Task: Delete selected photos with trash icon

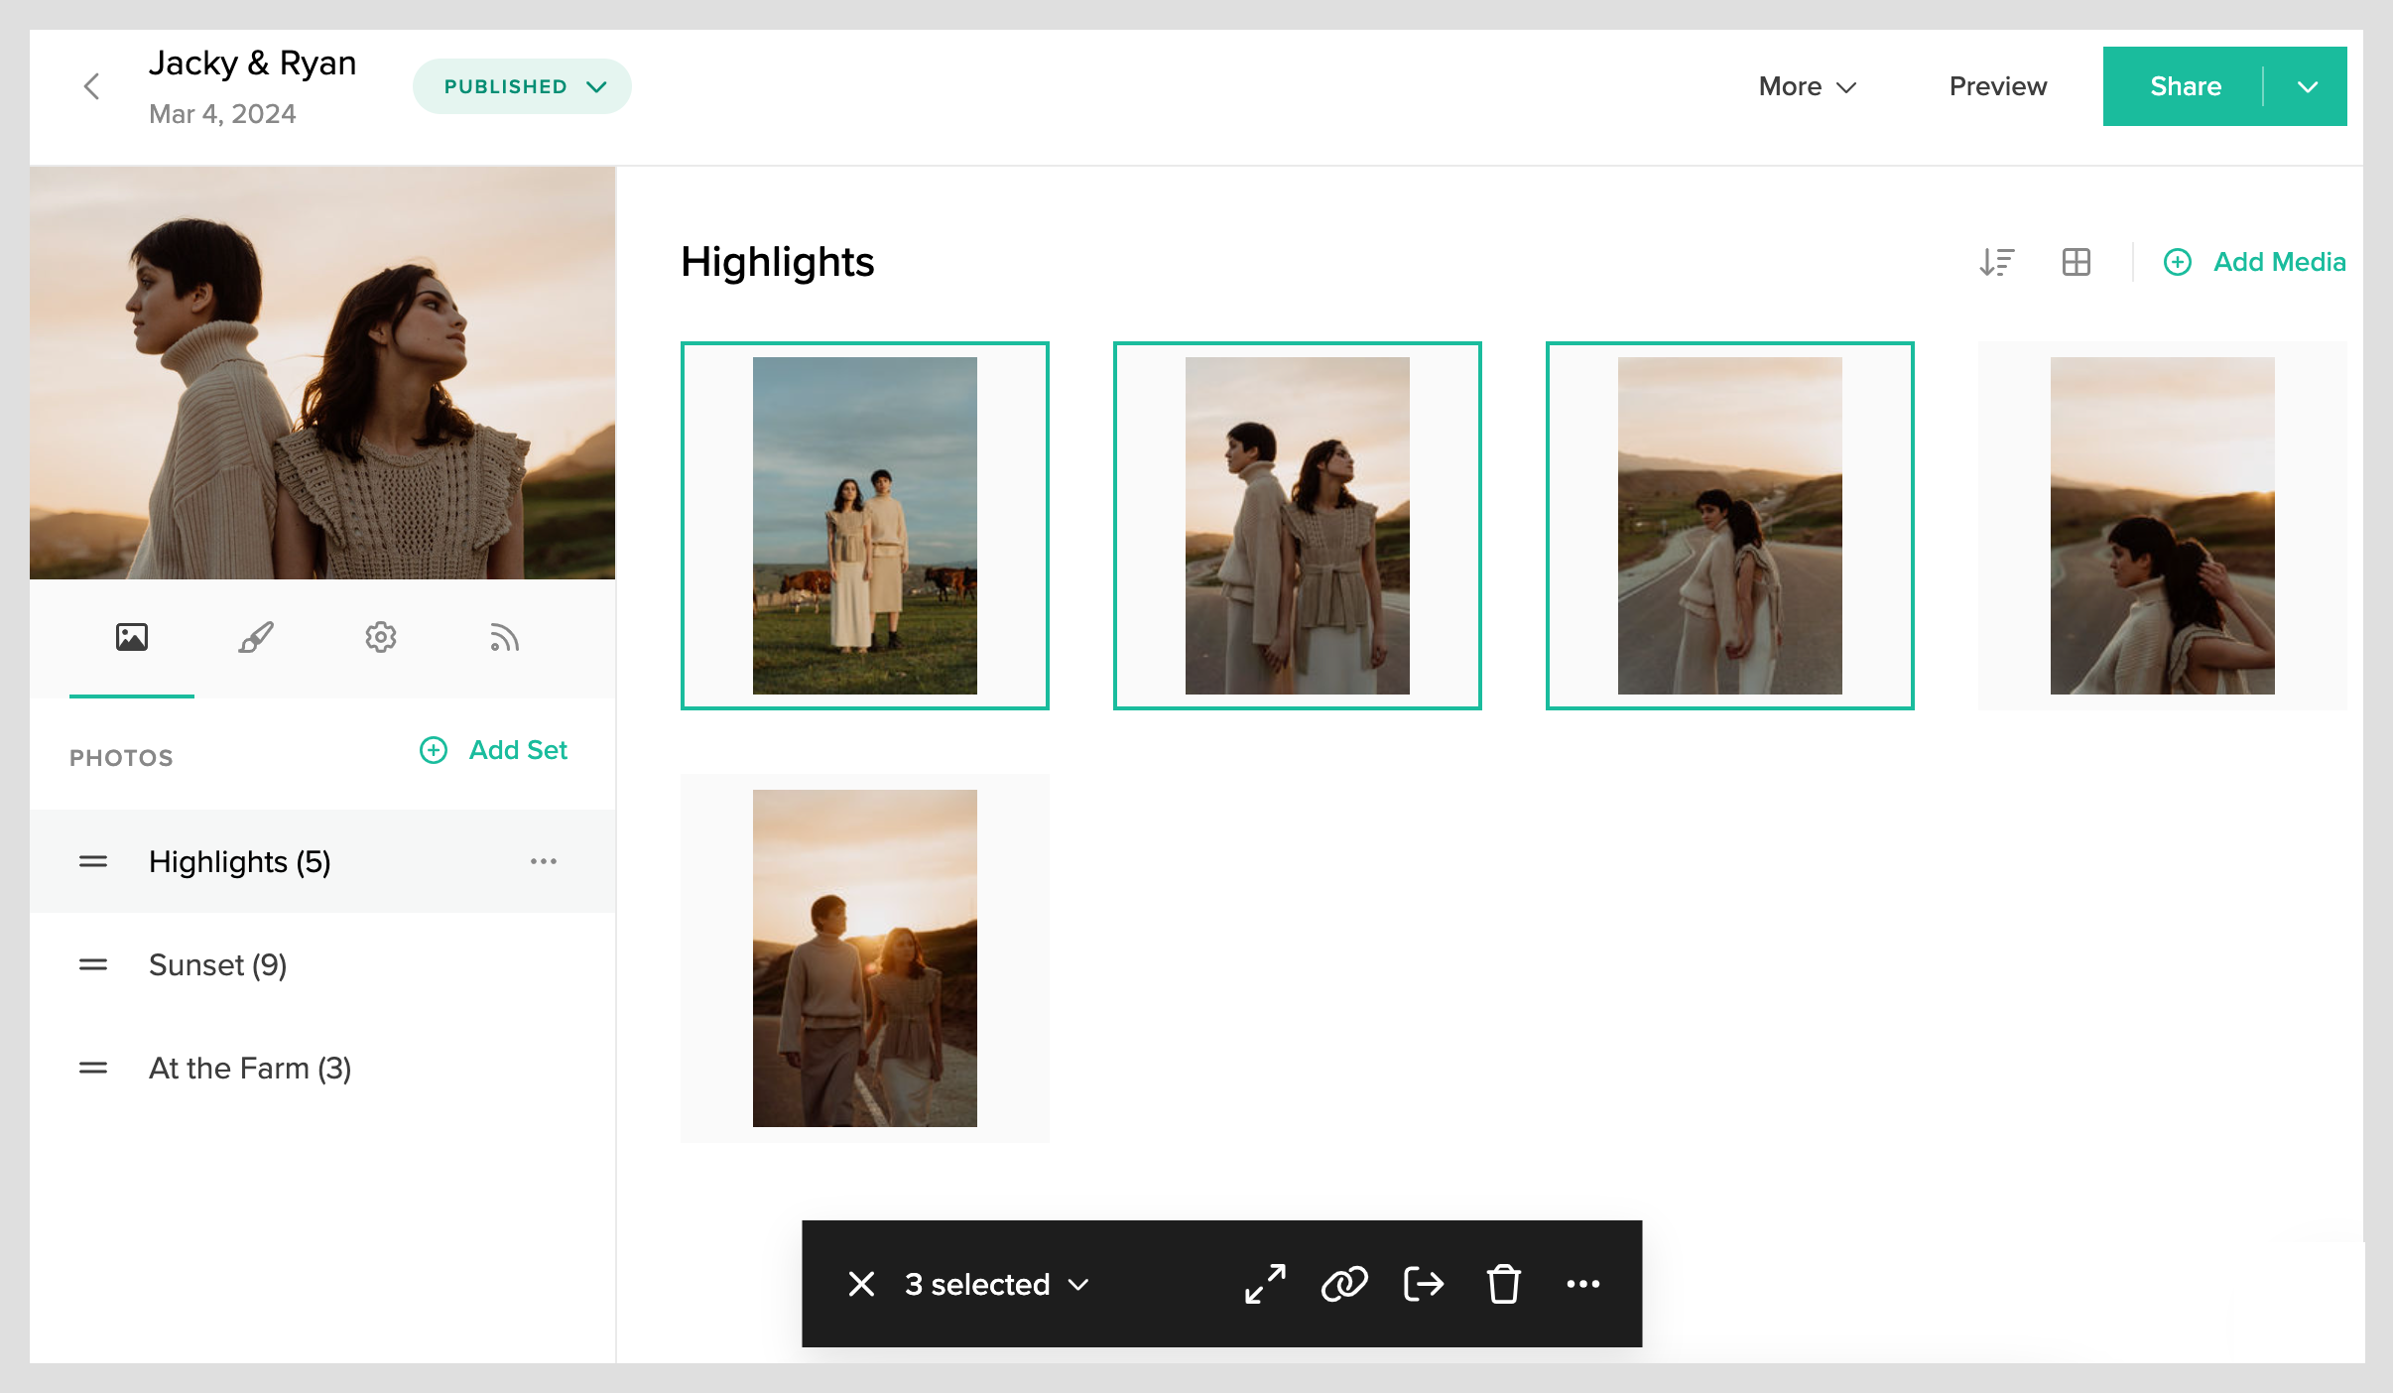Action: click(1503, 1284)
